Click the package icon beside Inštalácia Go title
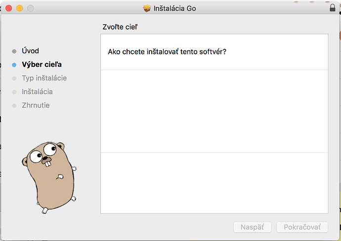Screen dimensions: 341x241 (x=147, y=8)
